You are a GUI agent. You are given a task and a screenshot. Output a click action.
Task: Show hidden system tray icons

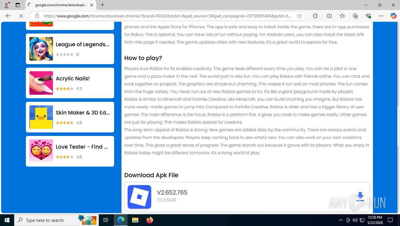click(341, 220)
